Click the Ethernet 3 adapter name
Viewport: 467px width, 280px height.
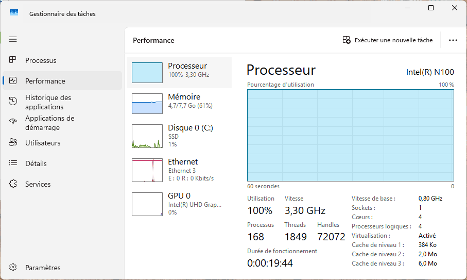click(182, 171)
